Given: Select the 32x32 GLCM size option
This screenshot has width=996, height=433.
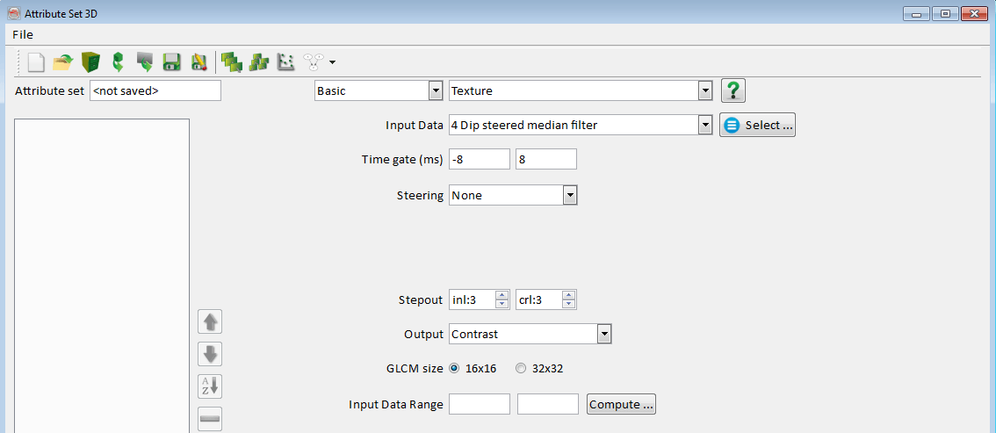Looking at the screenshot, I should point(521,369).
